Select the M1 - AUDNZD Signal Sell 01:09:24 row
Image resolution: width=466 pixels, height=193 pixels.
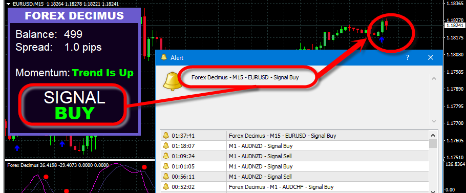pos(294,156)
